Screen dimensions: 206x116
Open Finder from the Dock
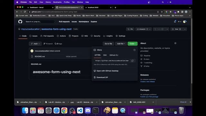click(x=25, y=110)
